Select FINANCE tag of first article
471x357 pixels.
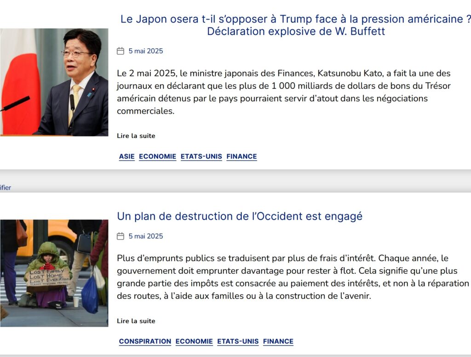pyautogui.click(x=242, y=156)
